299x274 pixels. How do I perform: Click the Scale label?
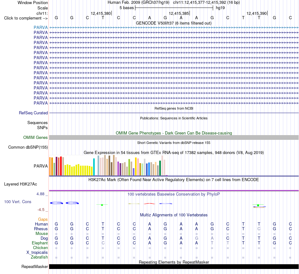pyautogui.click(x=42, y=8)
